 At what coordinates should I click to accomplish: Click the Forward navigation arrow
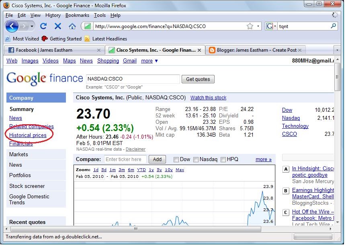pos(24,26)
